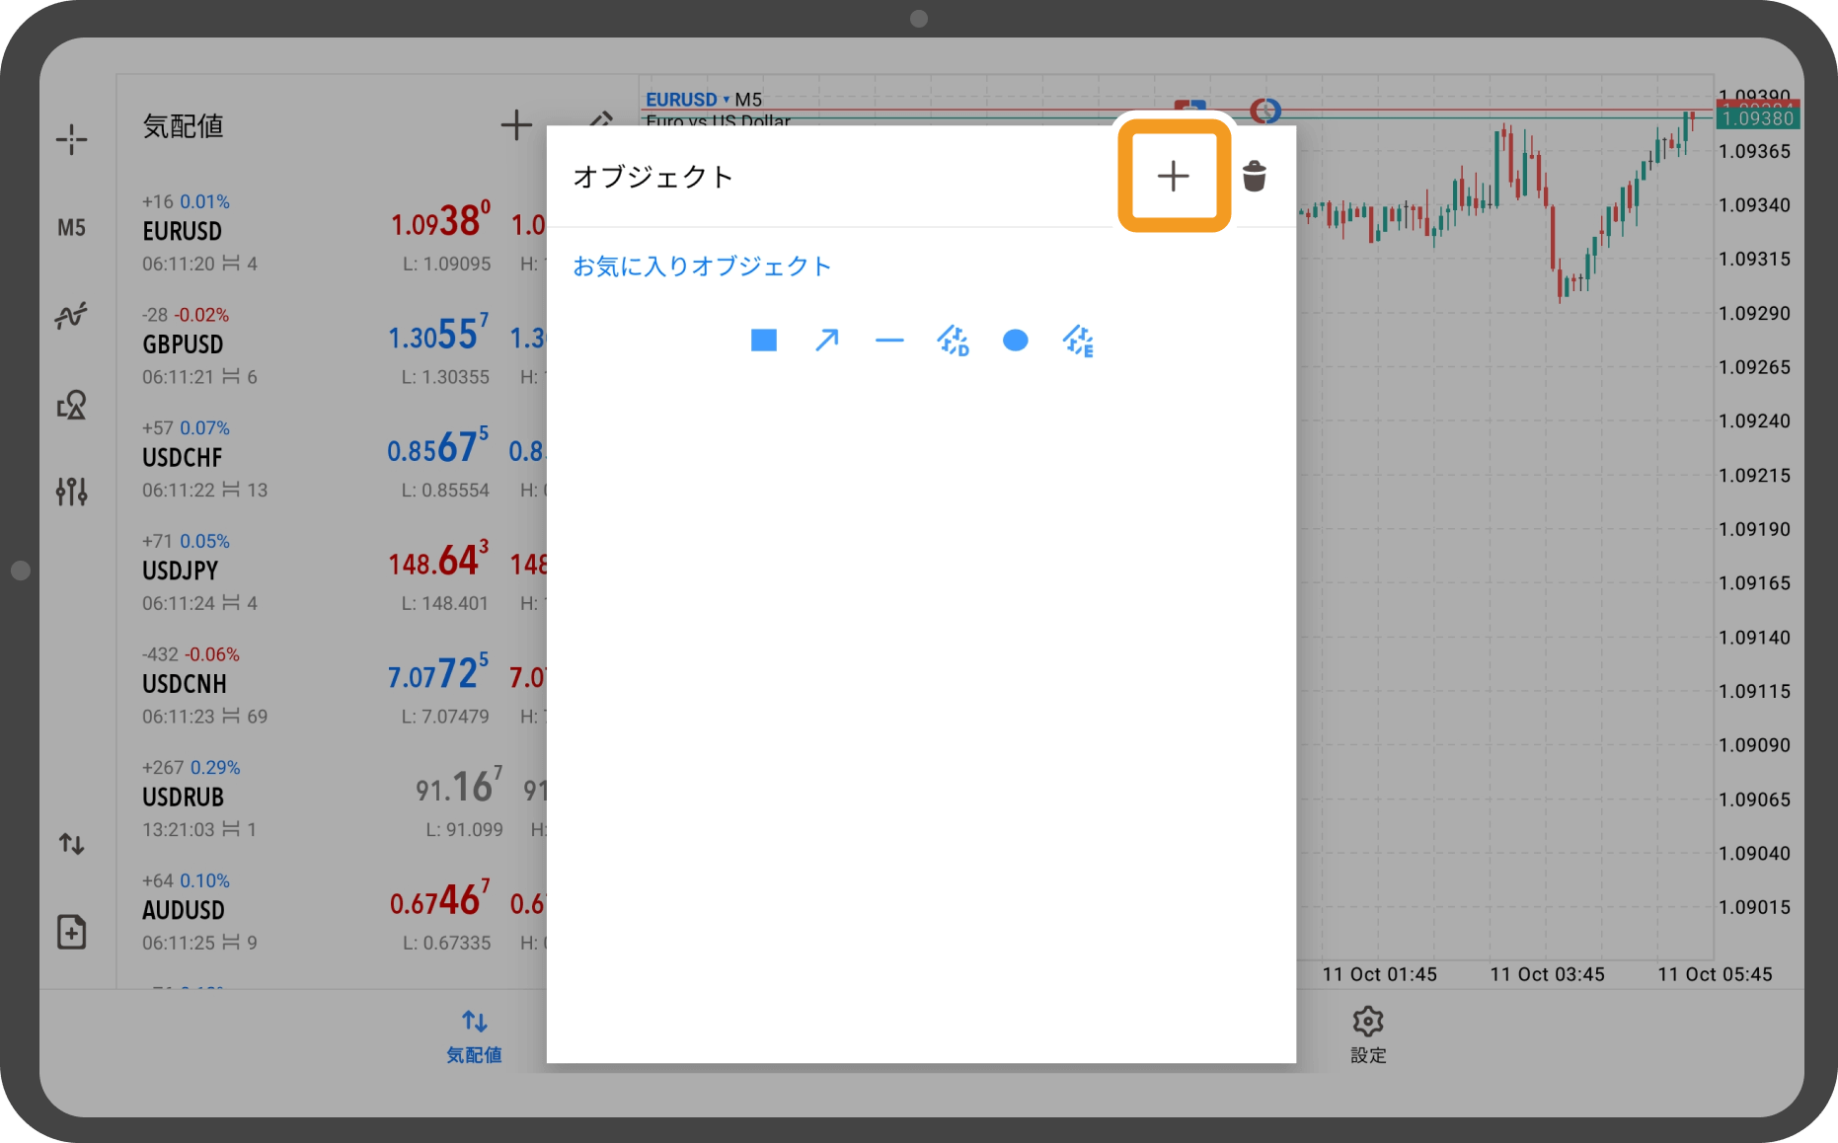
Task: Tap the highlighted + add object button
Action: tap(1173, 177)
